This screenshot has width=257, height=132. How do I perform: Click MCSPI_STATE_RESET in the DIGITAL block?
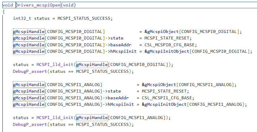(x=167, y=38)
